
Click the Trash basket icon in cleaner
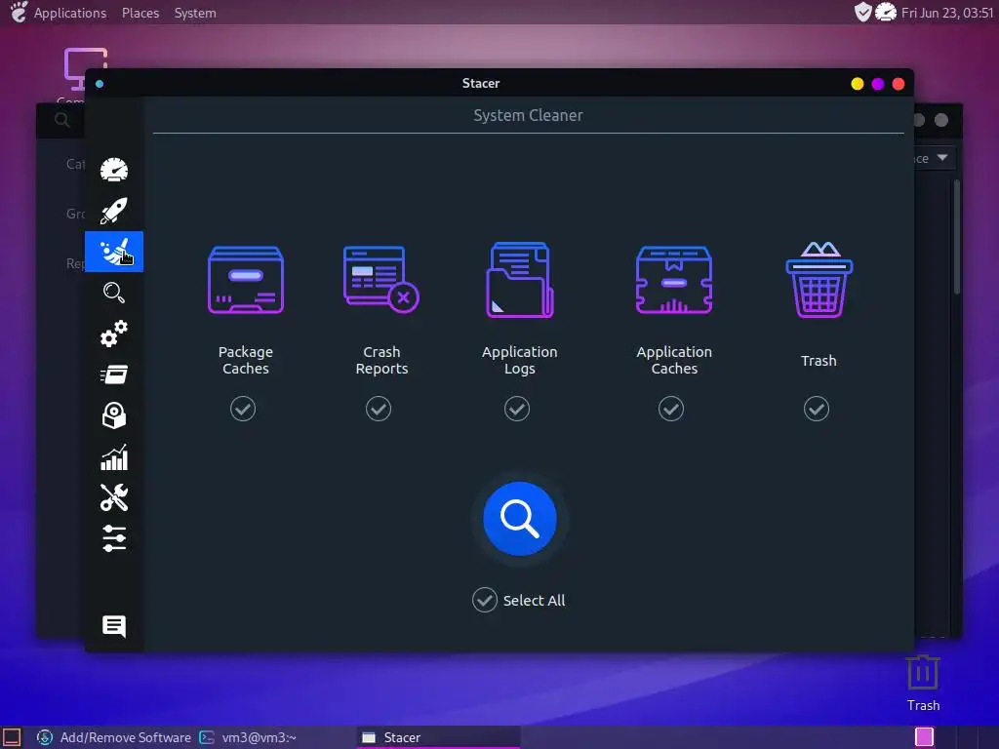[x=819, y=279]
